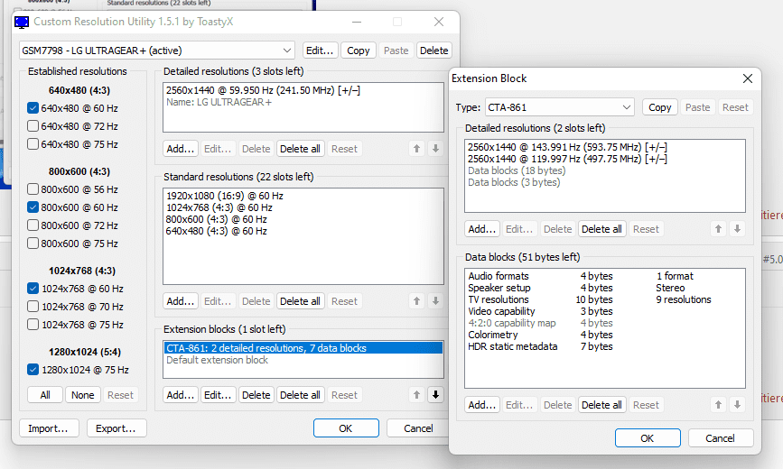Click the Export... button

tap(117, 428)
